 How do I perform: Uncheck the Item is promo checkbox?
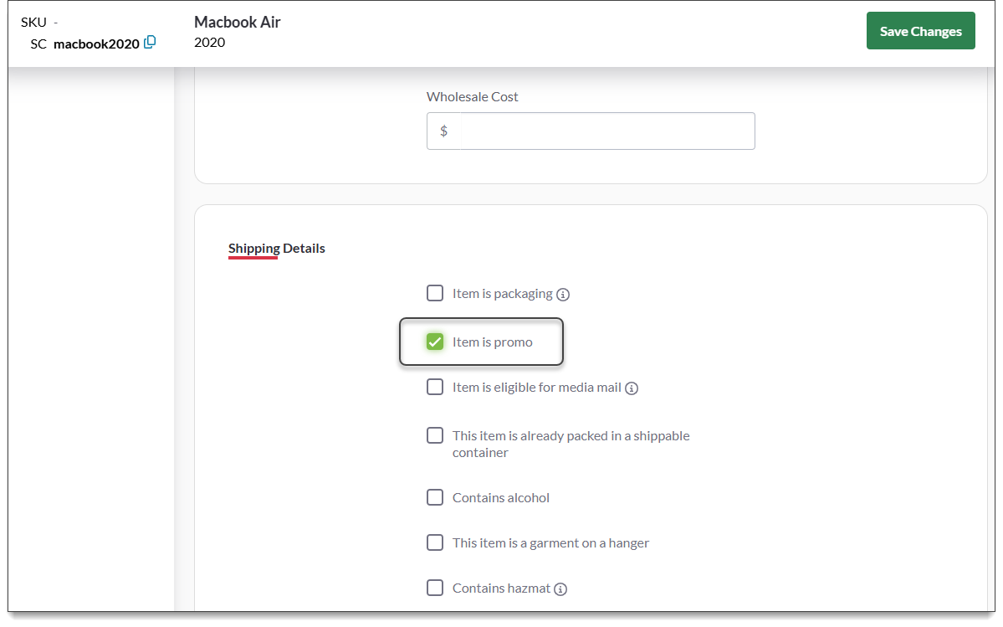[435, 342]
